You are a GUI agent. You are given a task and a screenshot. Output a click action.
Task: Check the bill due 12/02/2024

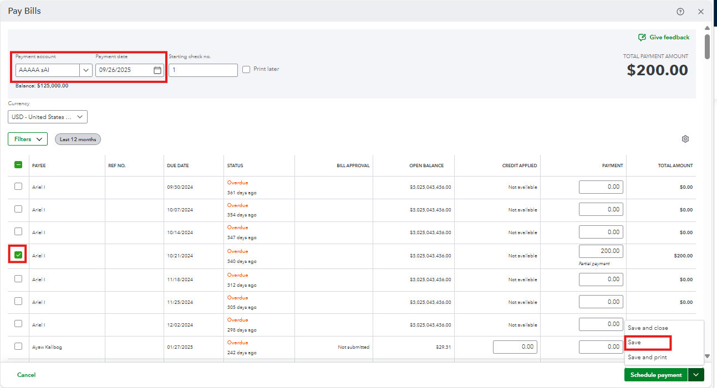coord(18,324)
